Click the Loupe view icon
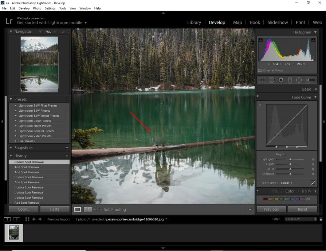The width and height of the screenshot is (326, 251). (78, 209)
